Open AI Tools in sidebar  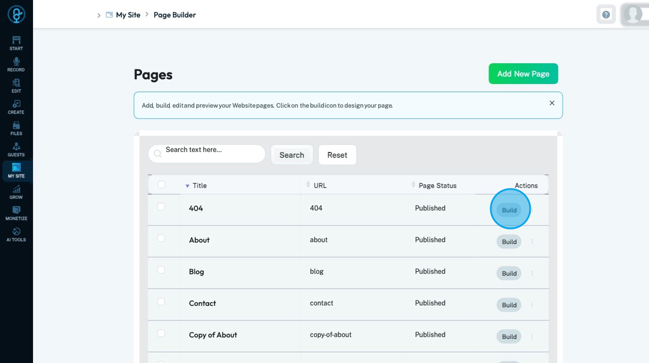pos(16,234)
